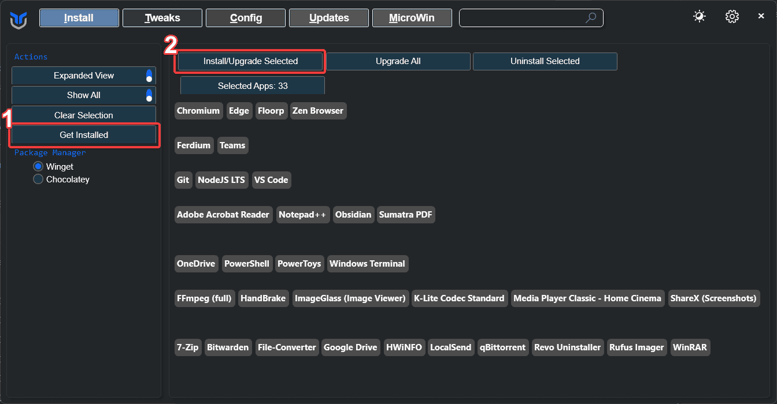Open settings via the gear icon
Viewport: 777px width, 404px height.
732,17
